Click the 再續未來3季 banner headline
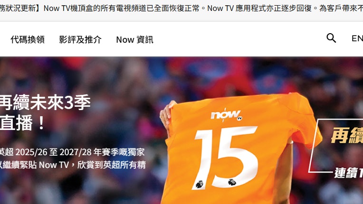363x204 pixels. tap(45, 102)
